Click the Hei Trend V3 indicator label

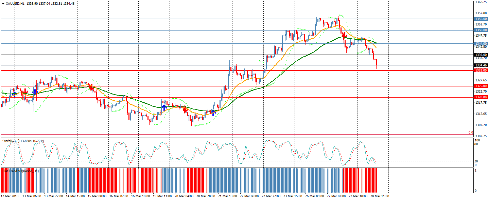pos(20,171)
